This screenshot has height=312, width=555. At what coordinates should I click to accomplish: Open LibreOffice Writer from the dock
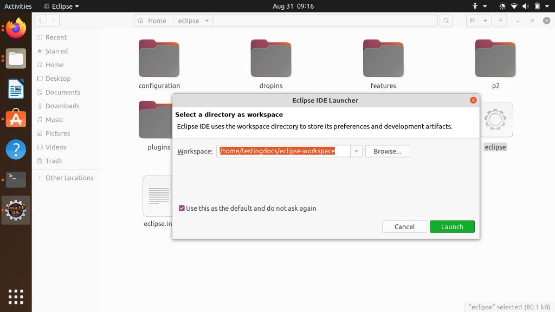[16, 89]
